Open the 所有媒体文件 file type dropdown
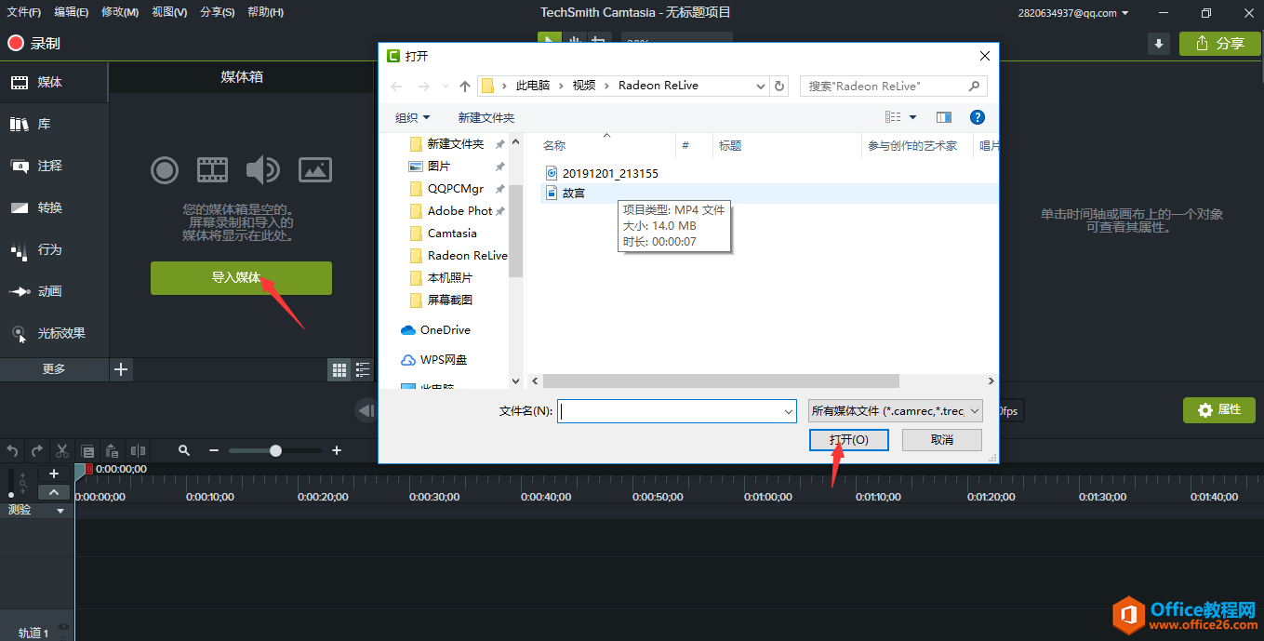 point(896,410)
